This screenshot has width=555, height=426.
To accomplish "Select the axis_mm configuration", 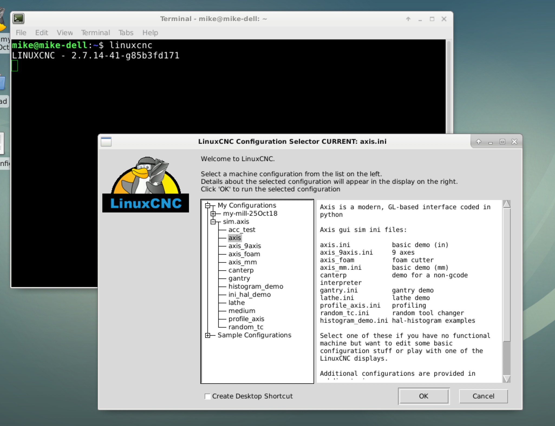I will tap(243, 262).
